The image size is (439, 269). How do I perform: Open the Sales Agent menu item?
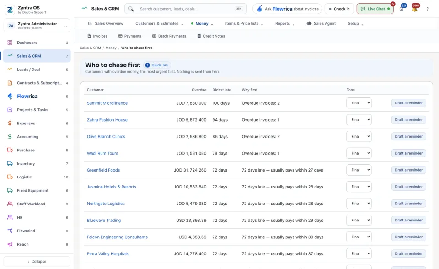point(321,23)
